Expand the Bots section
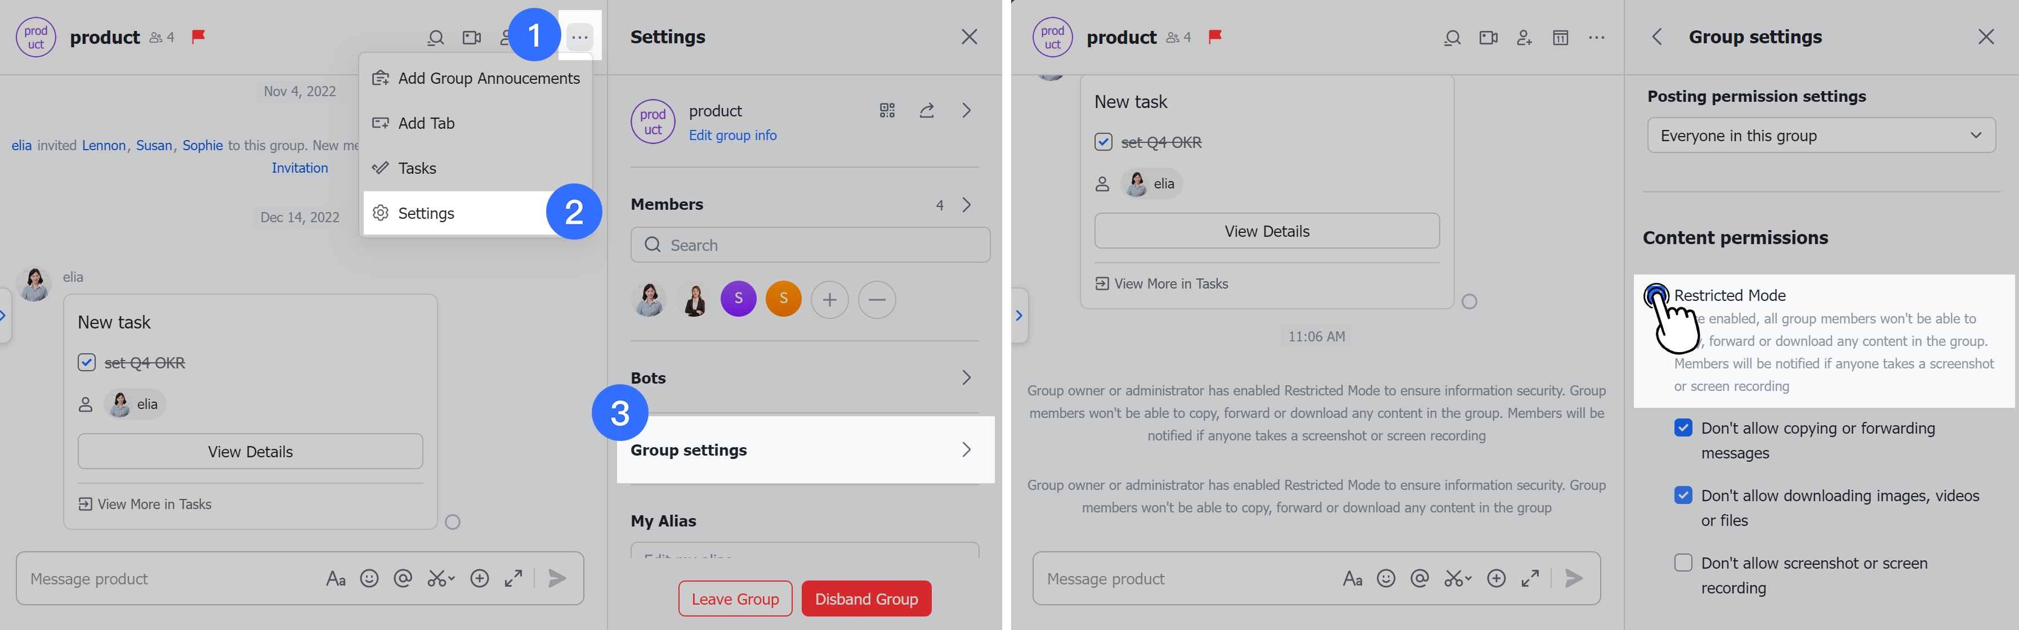This screenshot has height=630, width=2019. [966, 377]
